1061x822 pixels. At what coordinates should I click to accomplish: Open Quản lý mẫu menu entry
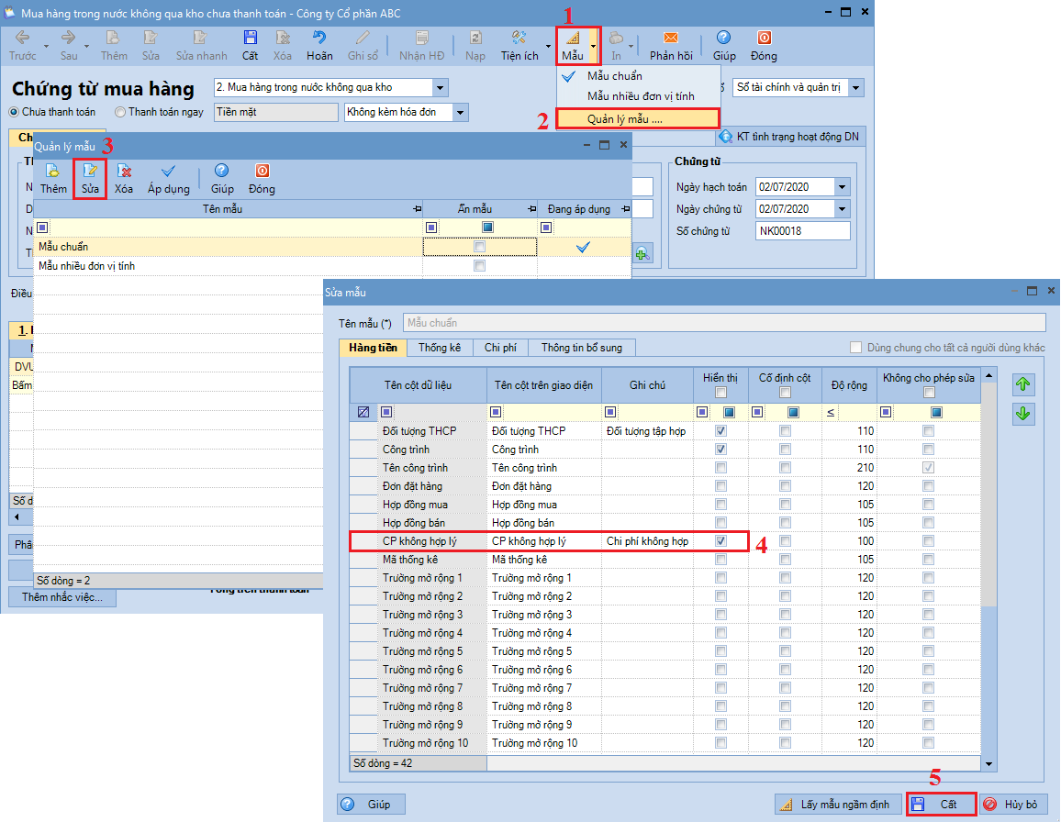[637, 119]
